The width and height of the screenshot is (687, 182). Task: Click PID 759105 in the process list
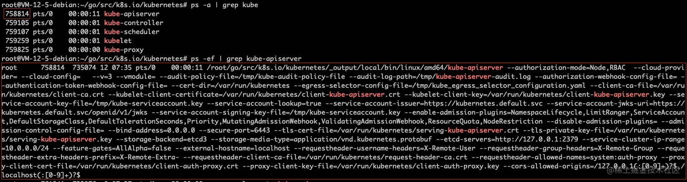pos(17,23)
